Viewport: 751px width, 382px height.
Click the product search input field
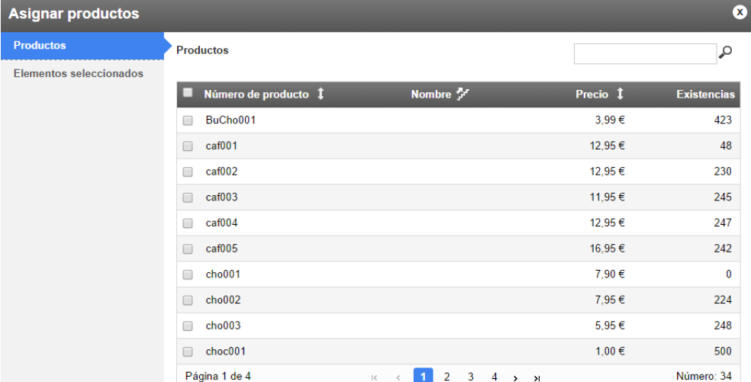pos(645,53)
